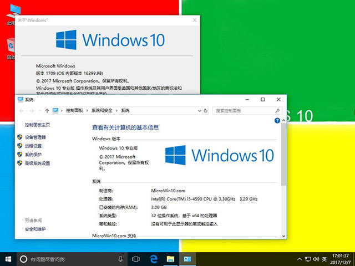Image resolution: width=355 pixels, height=266 pixels.
Task: Show hidden tray icons chevron
Action: [x=300, y=259]
